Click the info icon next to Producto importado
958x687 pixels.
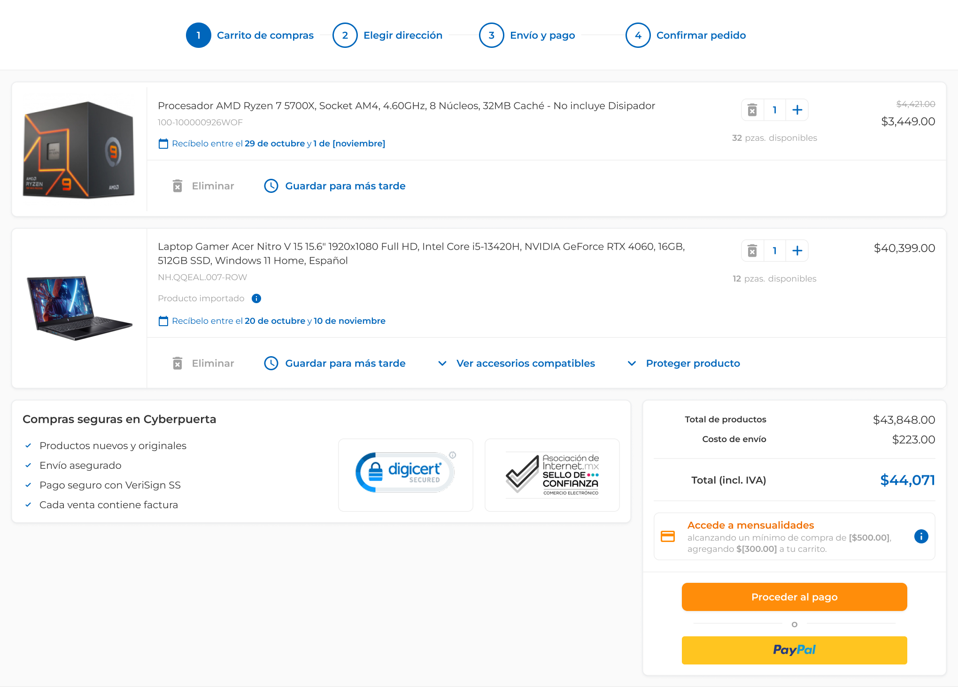click(x=256, y=298)
